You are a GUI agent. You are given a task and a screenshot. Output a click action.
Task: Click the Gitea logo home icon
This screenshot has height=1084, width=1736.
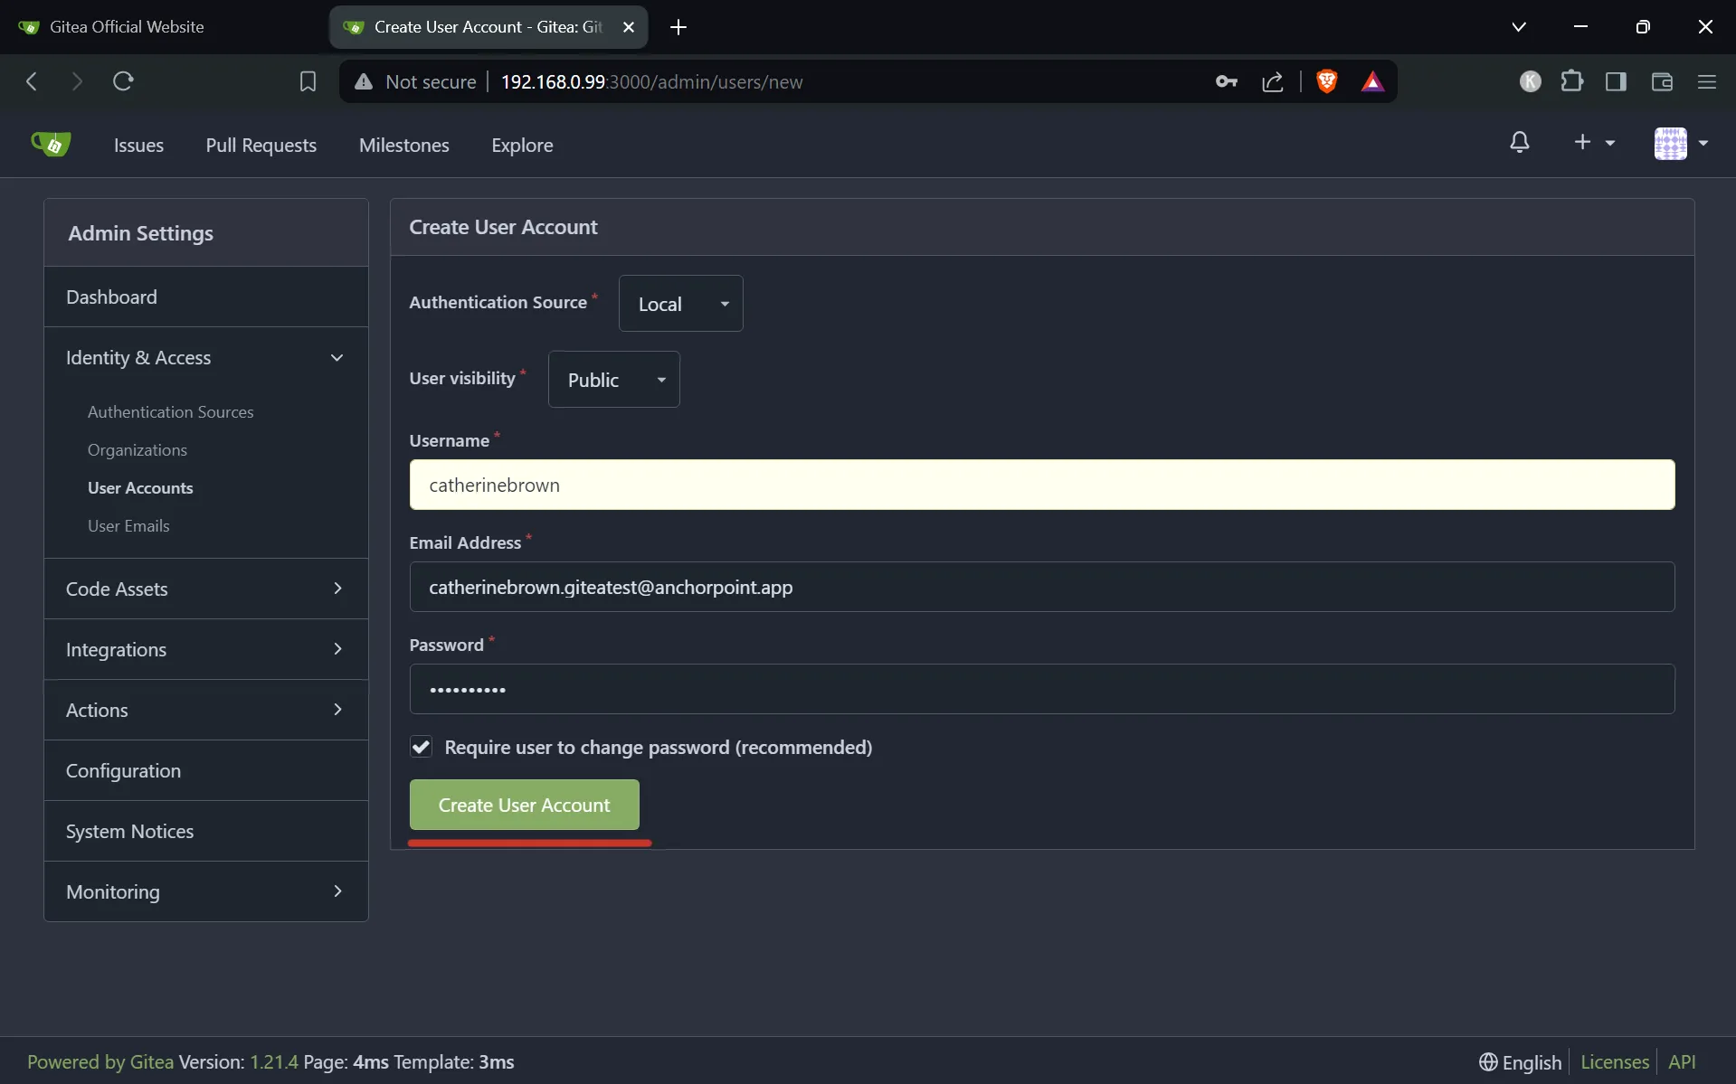[x=51, y=144]
